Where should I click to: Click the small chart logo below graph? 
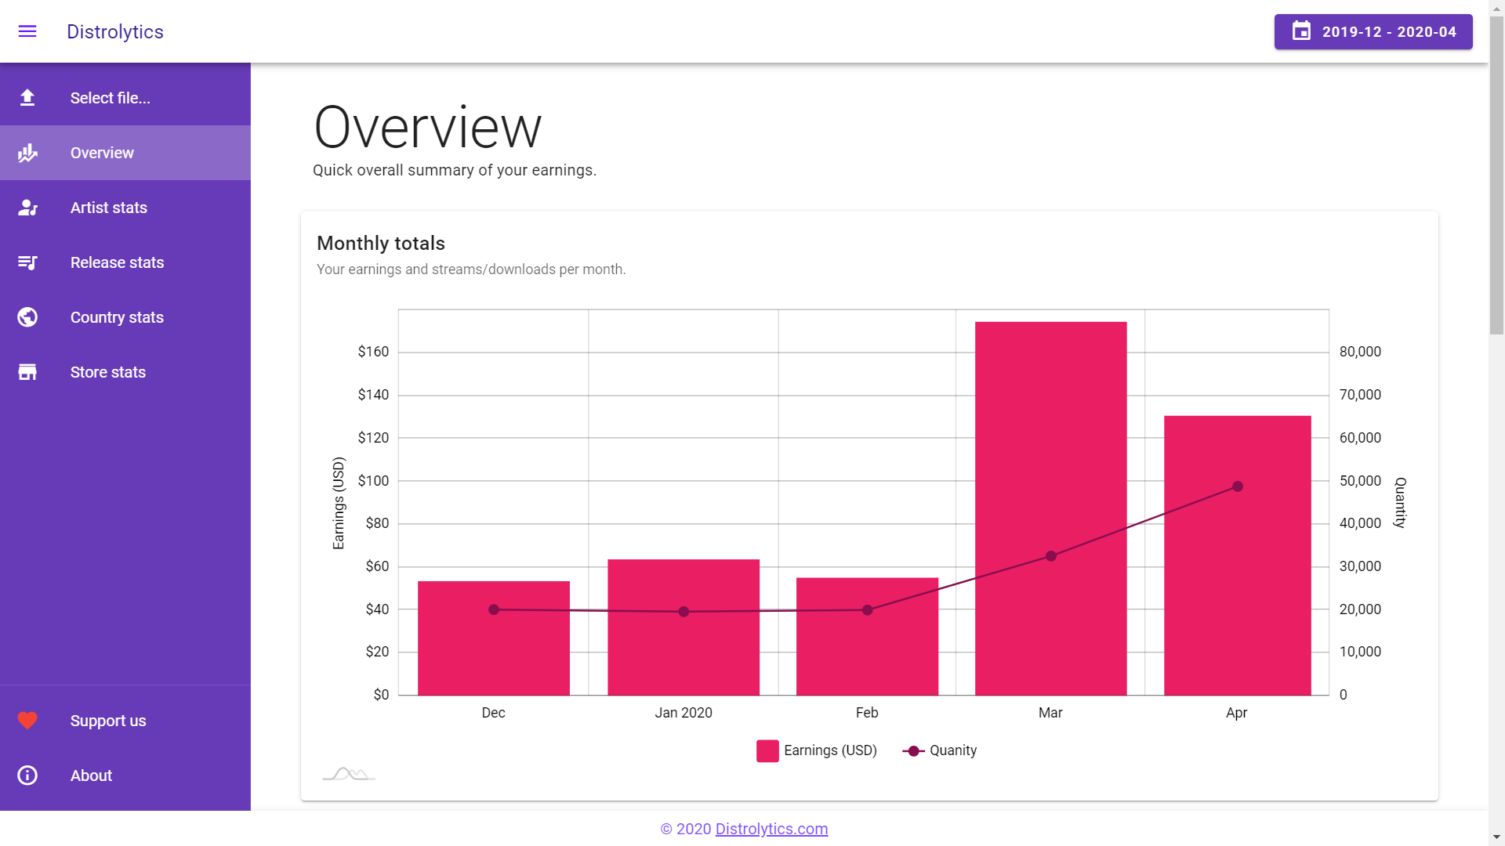349,774
